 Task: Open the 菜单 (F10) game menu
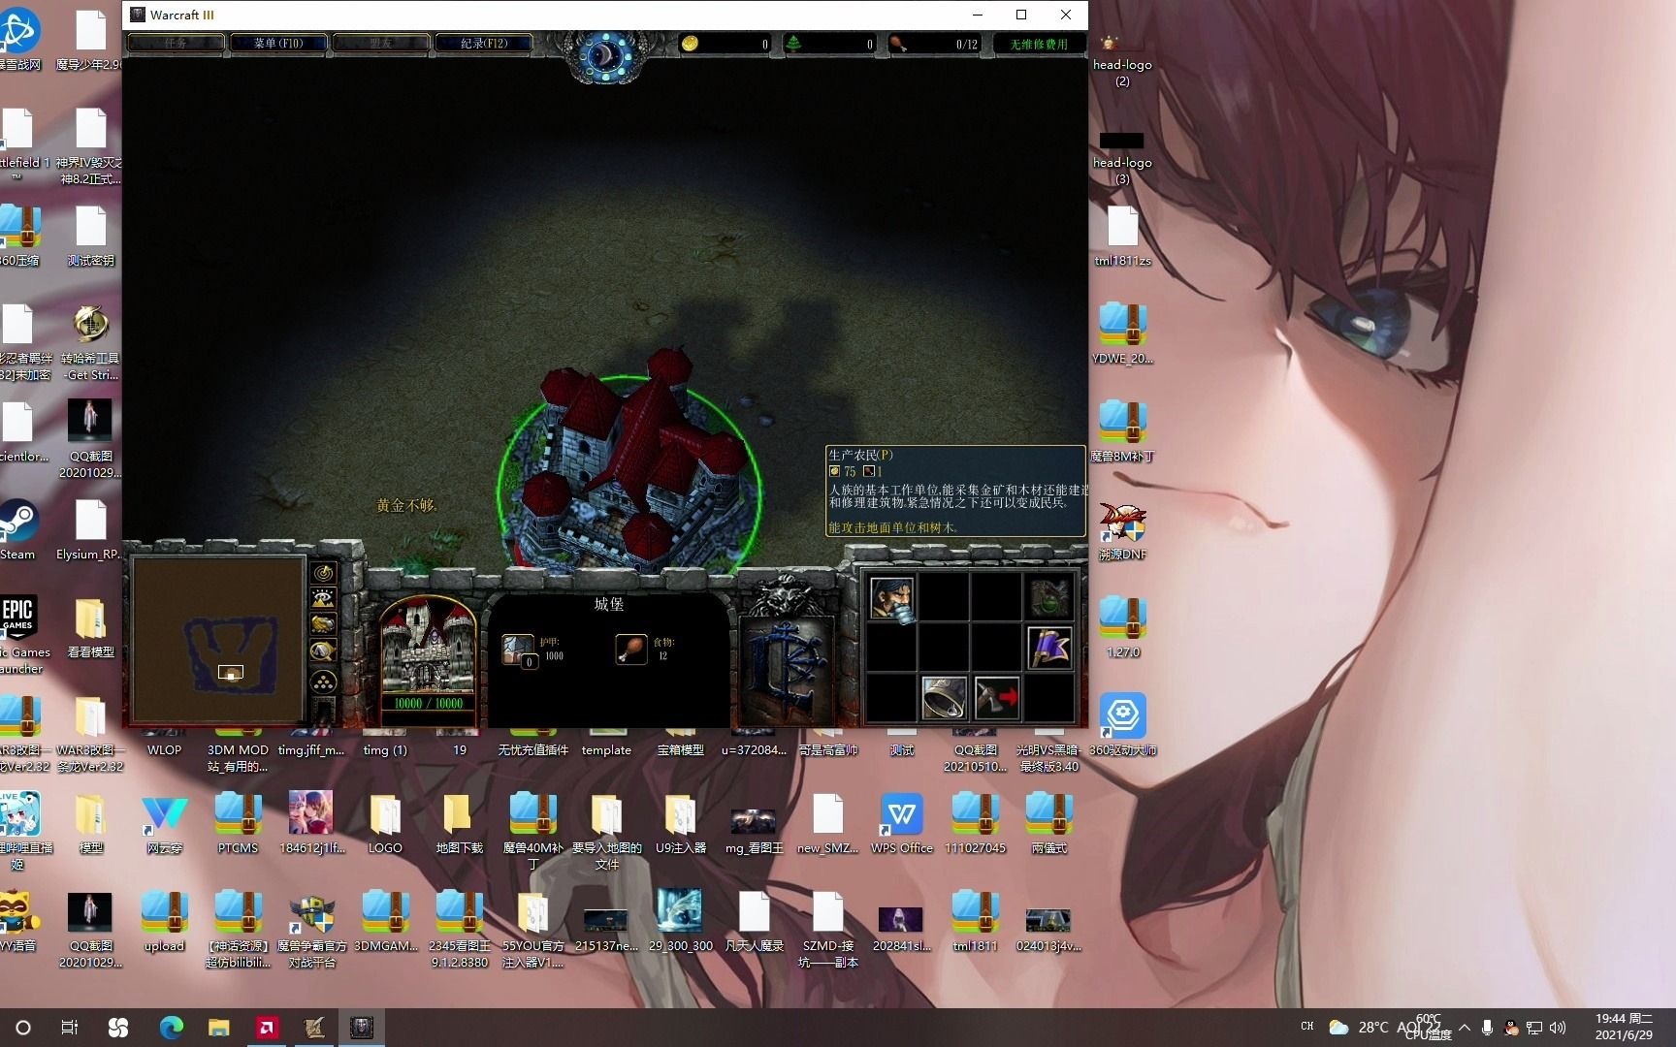click(278, 44)
